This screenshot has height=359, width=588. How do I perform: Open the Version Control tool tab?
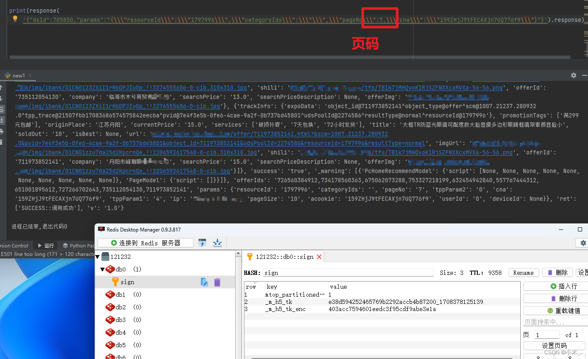click(14, 245)
